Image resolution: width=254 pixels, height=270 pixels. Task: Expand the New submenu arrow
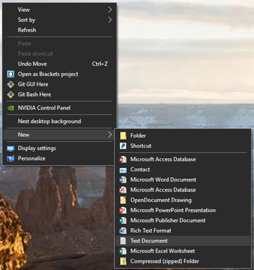coord(110,135)
